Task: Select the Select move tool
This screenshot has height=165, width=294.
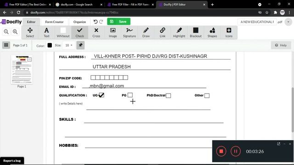Action: 30,33
